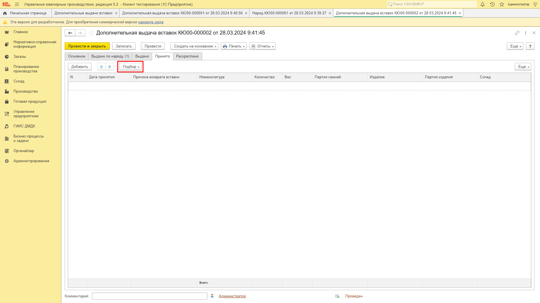Click the Главное crown icon
The image size is (540, 303).
(7, 32)
